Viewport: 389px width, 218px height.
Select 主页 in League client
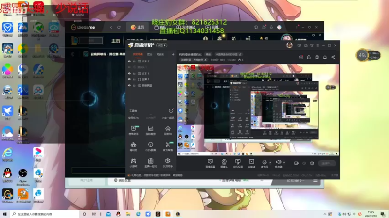(116, 41)
